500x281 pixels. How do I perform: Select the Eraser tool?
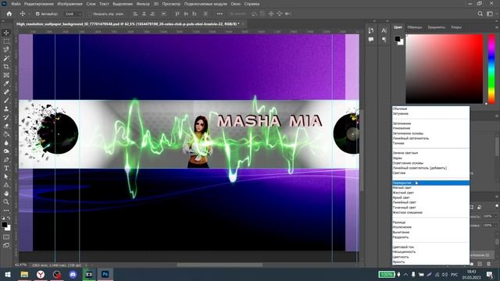[6, 126]
